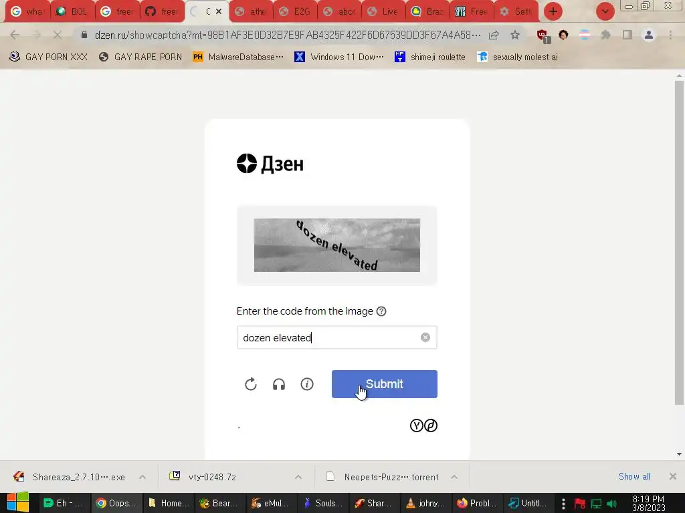This screenshot has height=513, width=685.
Task: Open uBlock Origin extension icon
Action: click(x=543, y=36)
